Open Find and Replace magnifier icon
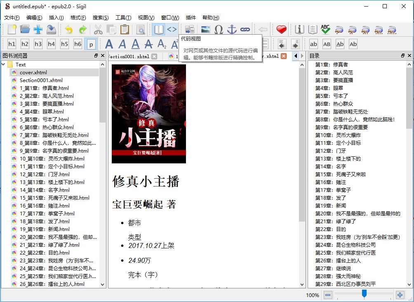This screenshot has width=414, height=302. pyautogui.click(x=141, y=30)
